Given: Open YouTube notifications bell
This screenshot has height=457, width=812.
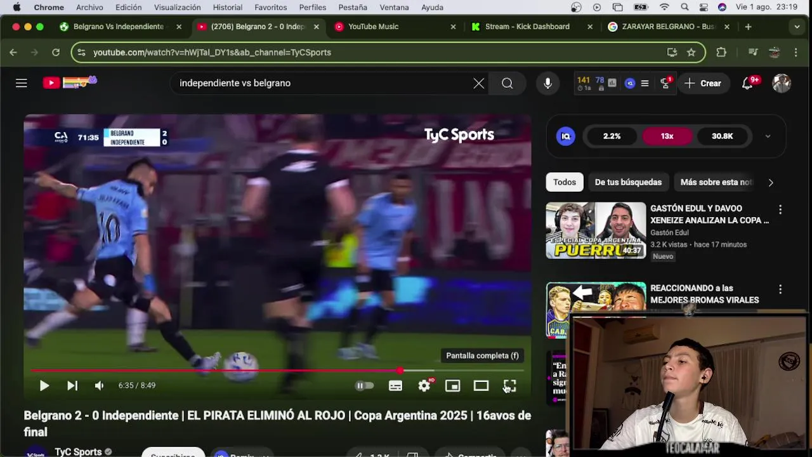Looking at the screenshot, I should point(747,83).
